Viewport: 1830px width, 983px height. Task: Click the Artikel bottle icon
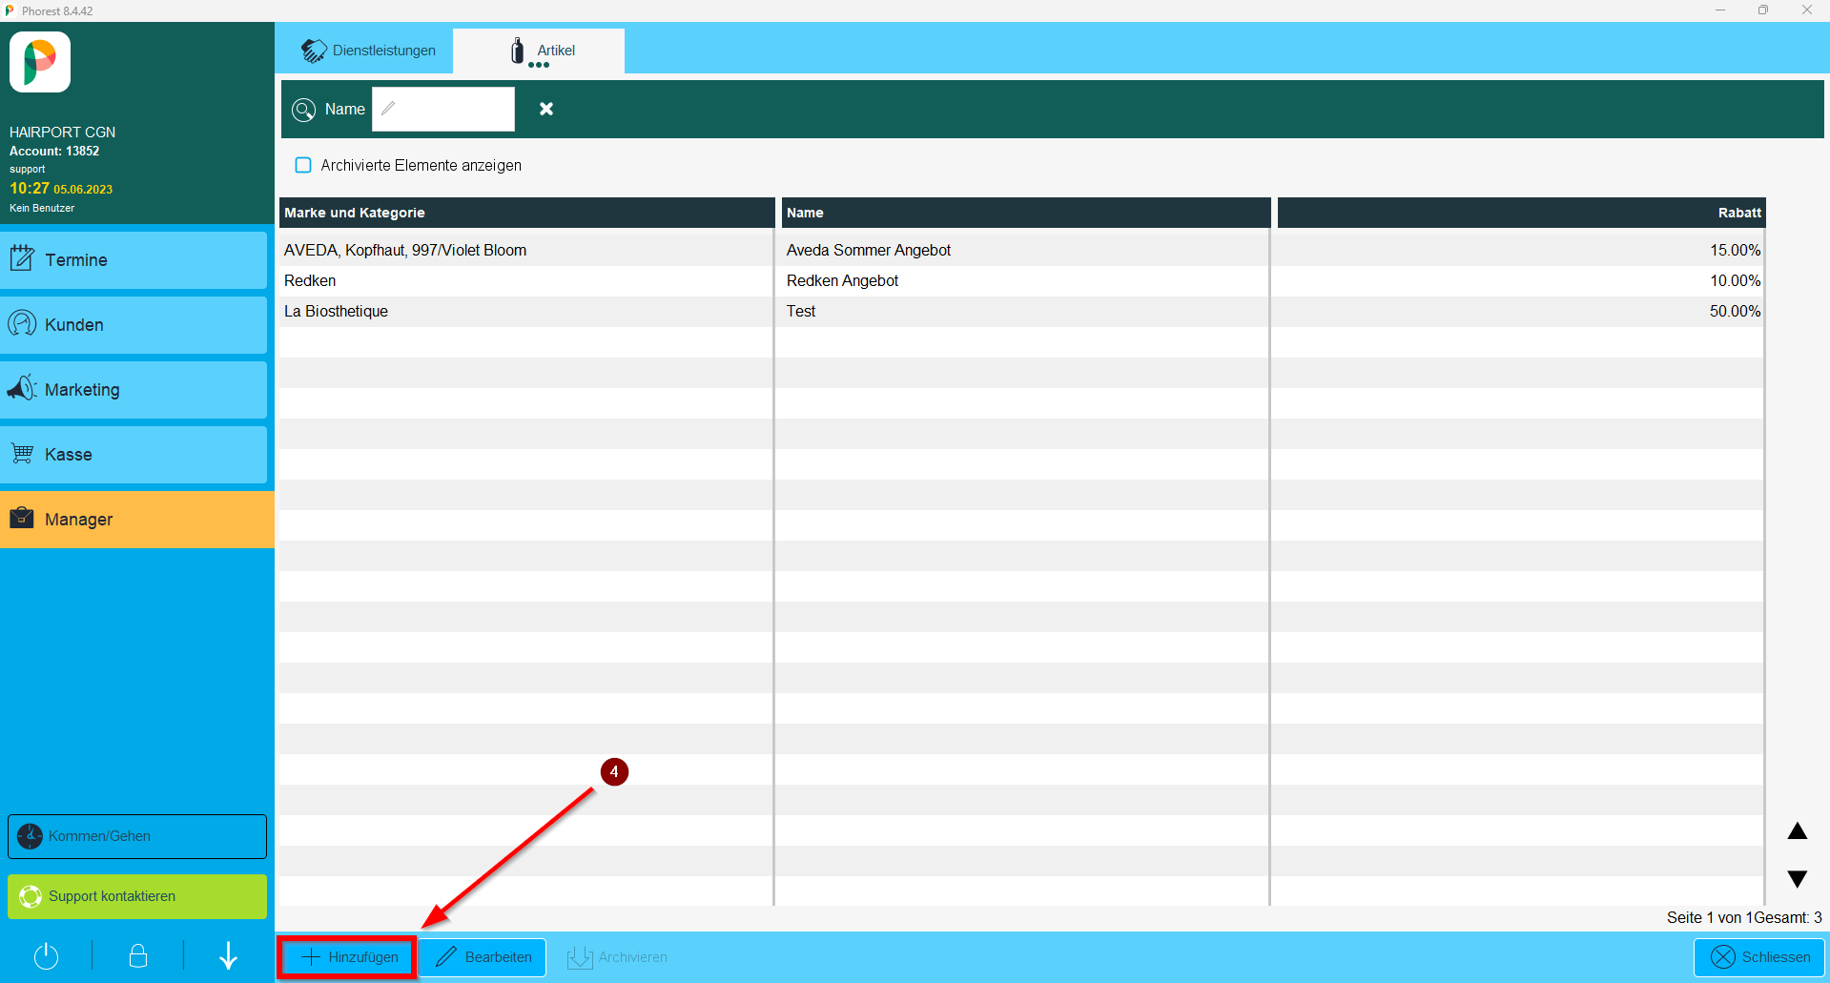(518, 51)
